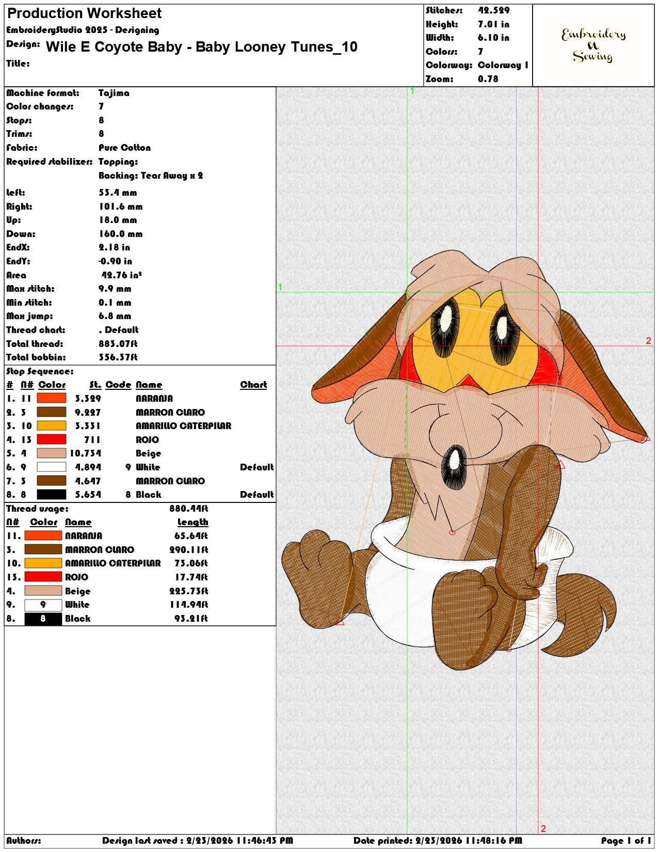Screen dimensions: 658x852
Task: Click the St. column header in Stop Sequence
Action: (x=95, y=385)
